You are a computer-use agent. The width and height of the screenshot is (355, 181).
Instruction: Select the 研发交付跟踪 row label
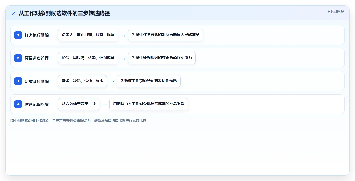pos(37,81)
